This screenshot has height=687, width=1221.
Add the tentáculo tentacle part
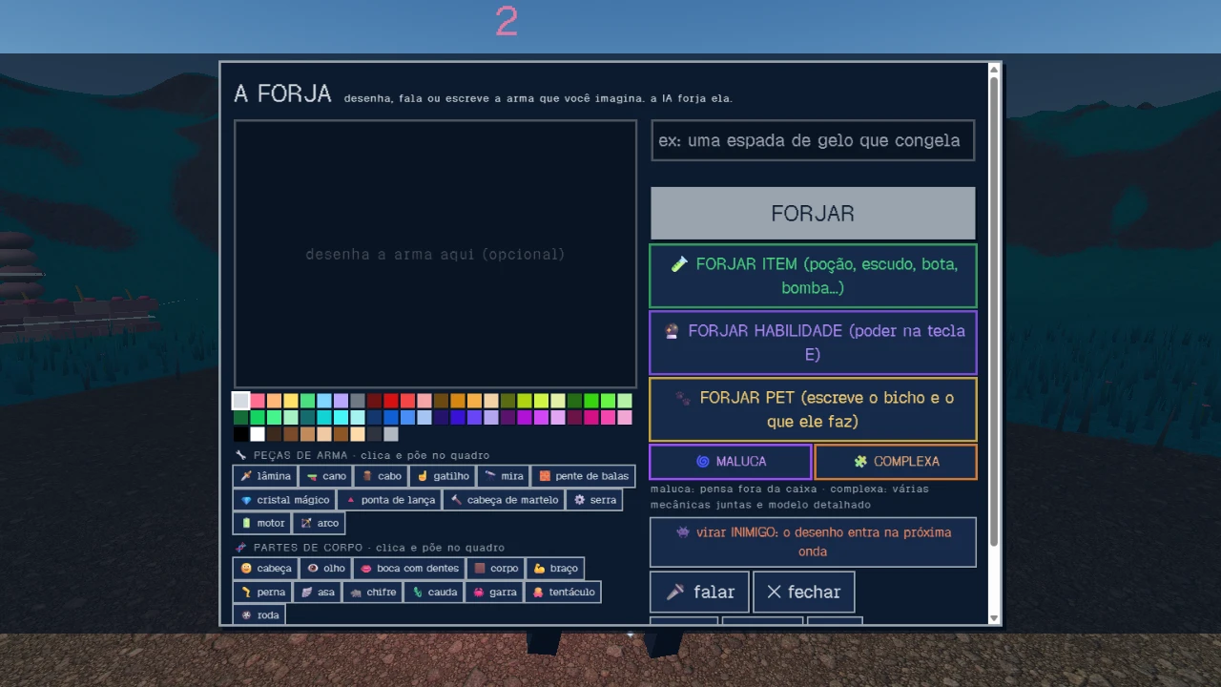(x=563, y=593)
